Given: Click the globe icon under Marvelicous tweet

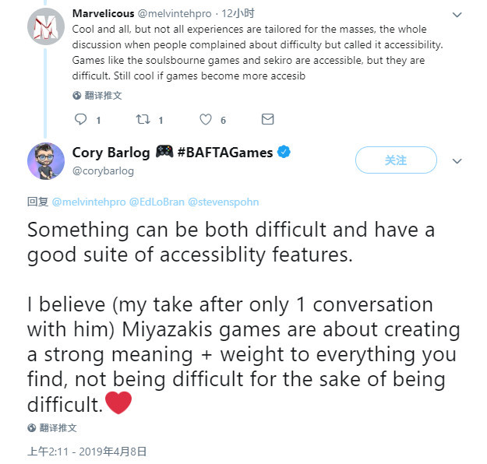Looking at the screenshot, I should 76,96.
